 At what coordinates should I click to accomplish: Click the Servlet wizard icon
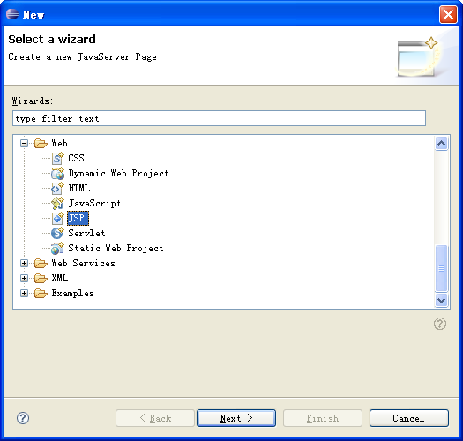pos(57,234)
